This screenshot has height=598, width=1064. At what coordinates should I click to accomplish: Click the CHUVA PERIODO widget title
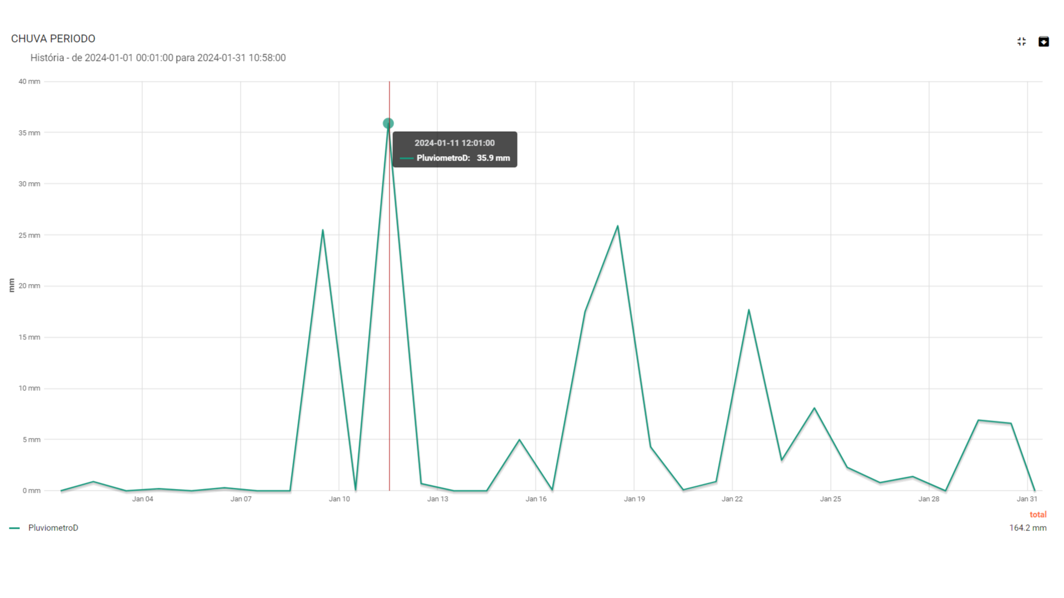click(x=53, y=39)
